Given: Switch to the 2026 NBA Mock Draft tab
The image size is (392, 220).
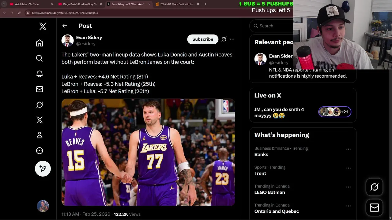Looking at the screenshot, I should pyautogui.click(x=177, y=4).
